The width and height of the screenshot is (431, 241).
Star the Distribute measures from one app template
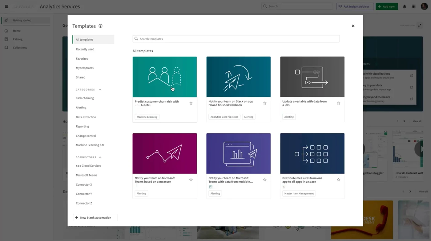[339, 180]
